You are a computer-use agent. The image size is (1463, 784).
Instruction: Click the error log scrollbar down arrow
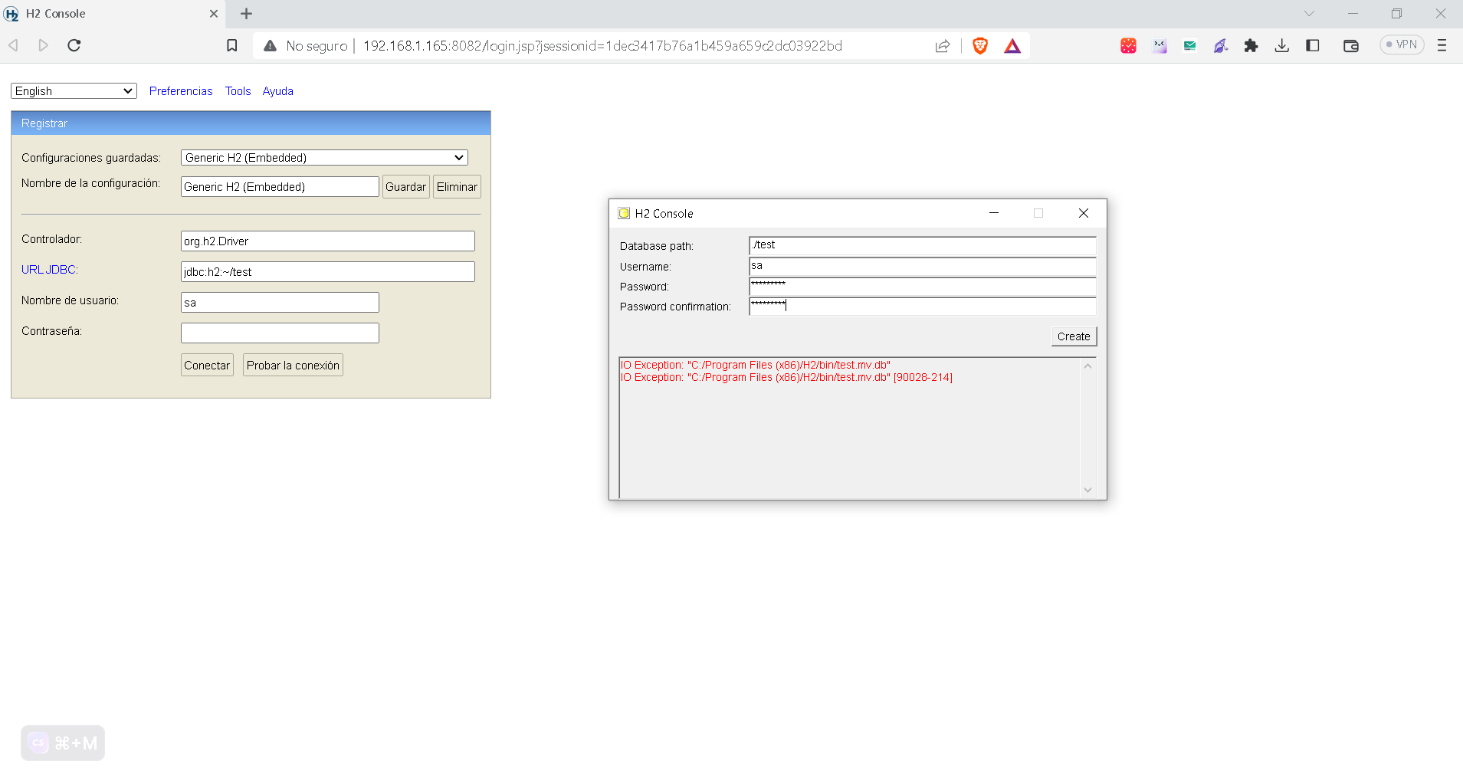click(x=1087, y=490)
